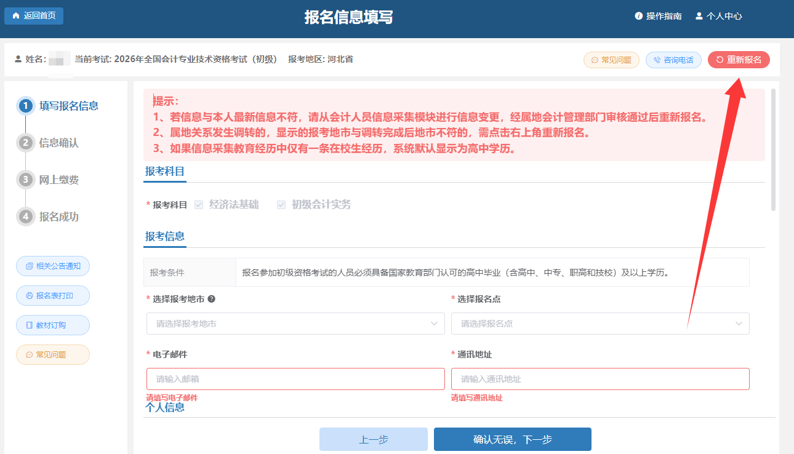
Task: Click the 上一步 button
Action: click(x=373, y=439)
